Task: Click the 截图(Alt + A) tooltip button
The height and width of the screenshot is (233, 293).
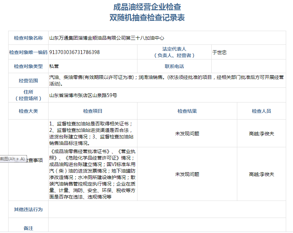Action: [13, 159]
